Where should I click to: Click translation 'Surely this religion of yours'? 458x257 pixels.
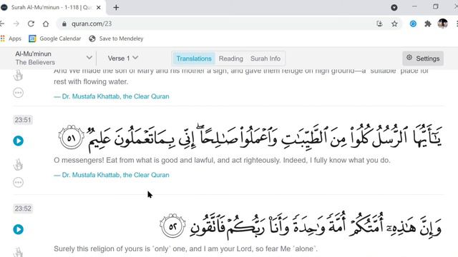(x=185, y=249)
